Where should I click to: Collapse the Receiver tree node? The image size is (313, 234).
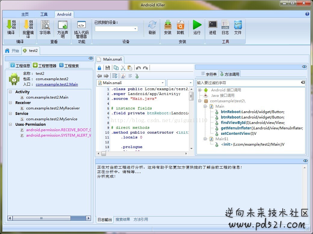[x=10, y=103]
